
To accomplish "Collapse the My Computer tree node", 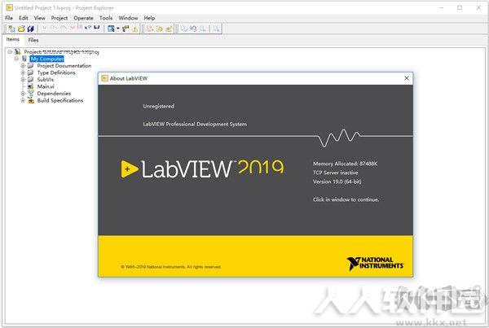I will pyautogui.click(x=16, y=59).
